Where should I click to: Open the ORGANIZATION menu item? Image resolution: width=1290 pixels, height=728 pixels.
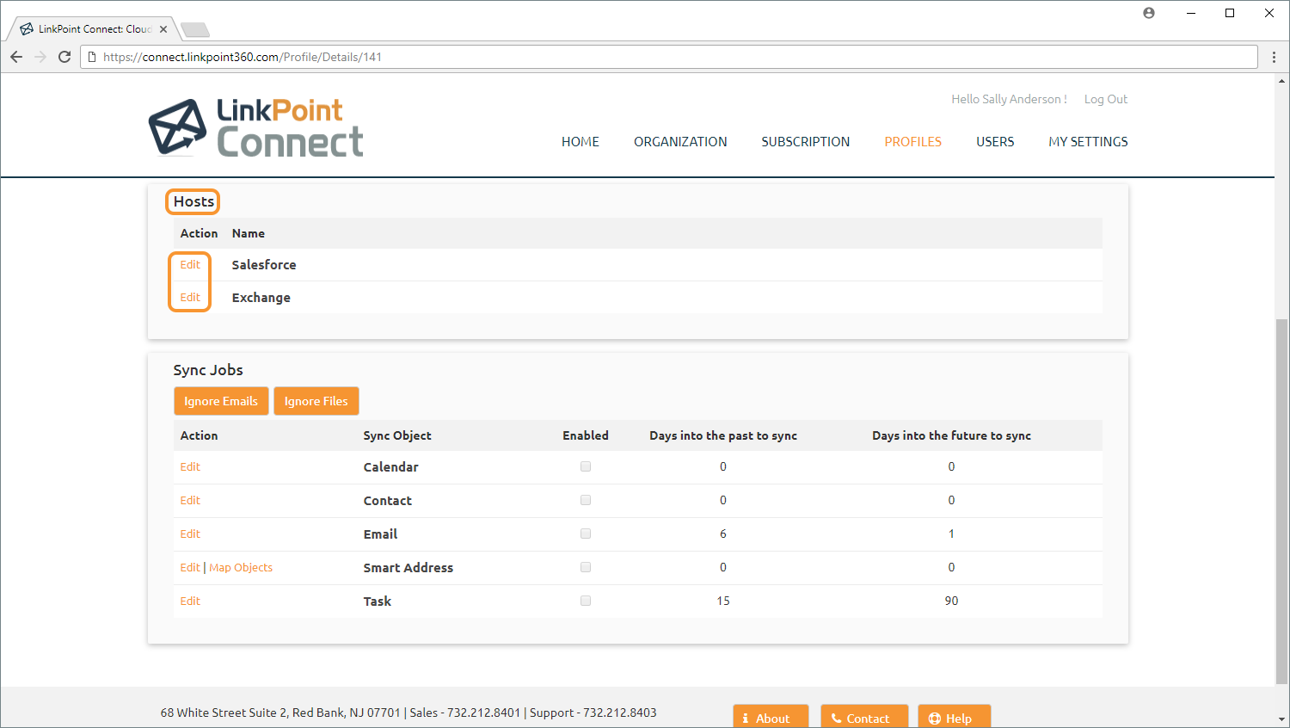tap(680, 142)
